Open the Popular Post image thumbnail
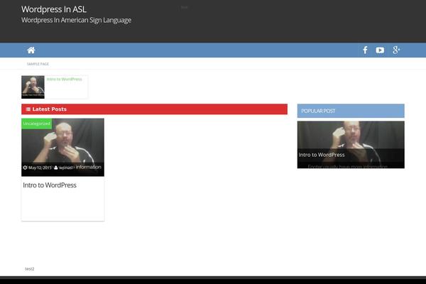The width and height of the screenshot is (426, 284). point(351,145)
